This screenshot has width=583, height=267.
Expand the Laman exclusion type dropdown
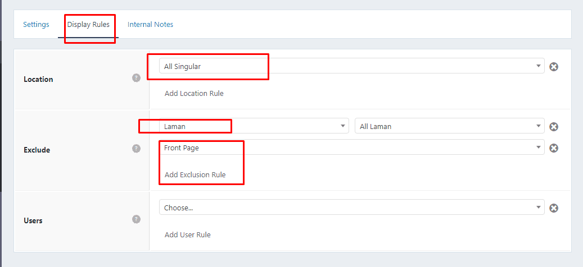coord(254,126)
